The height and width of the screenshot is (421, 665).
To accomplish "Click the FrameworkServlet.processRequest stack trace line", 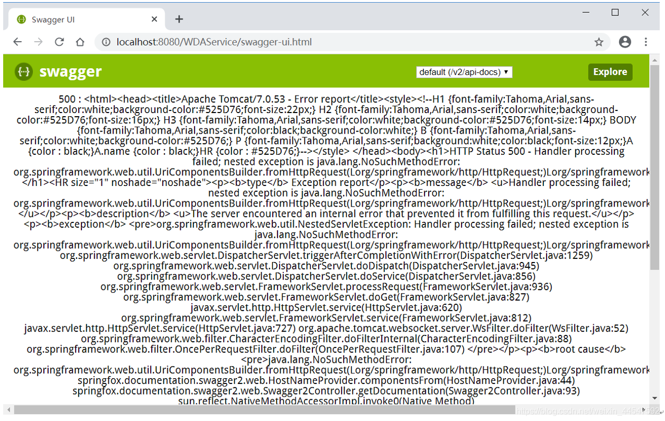I will point(326,287).
